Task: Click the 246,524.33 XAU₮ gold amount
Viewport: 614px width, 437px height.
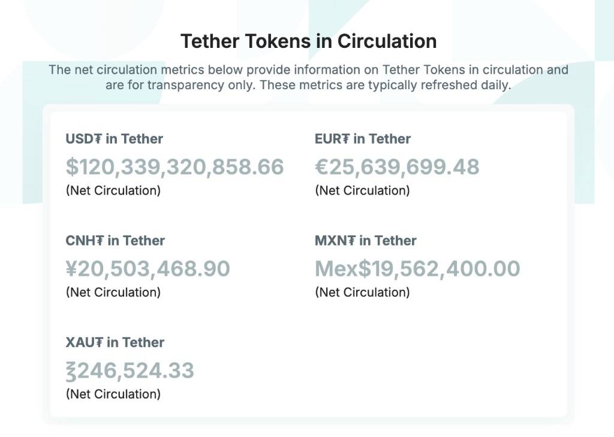Action: coord(136,371)
